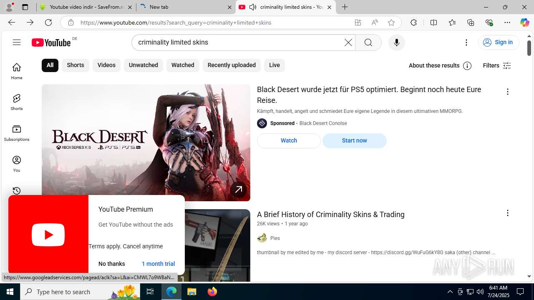Select the Watched filter chip
The height and width of the screenshot is (300, 534).
(x=183, y=65)
